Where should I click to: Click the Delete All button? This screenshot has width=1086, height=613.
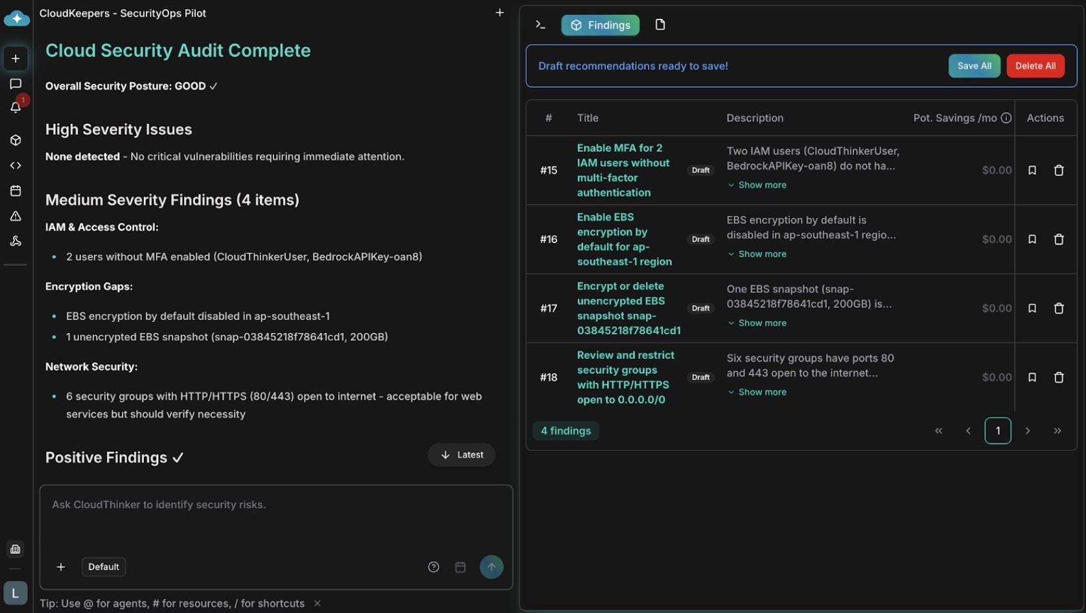1035,65
